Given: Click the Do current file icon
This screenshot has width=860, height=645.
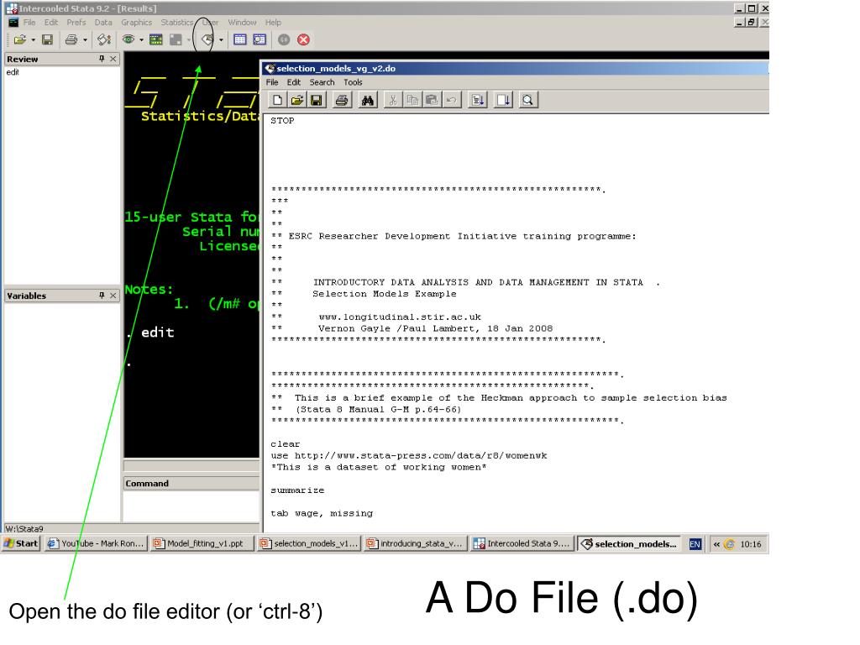Looking at the screenshot, I should [x=477, y=100].
